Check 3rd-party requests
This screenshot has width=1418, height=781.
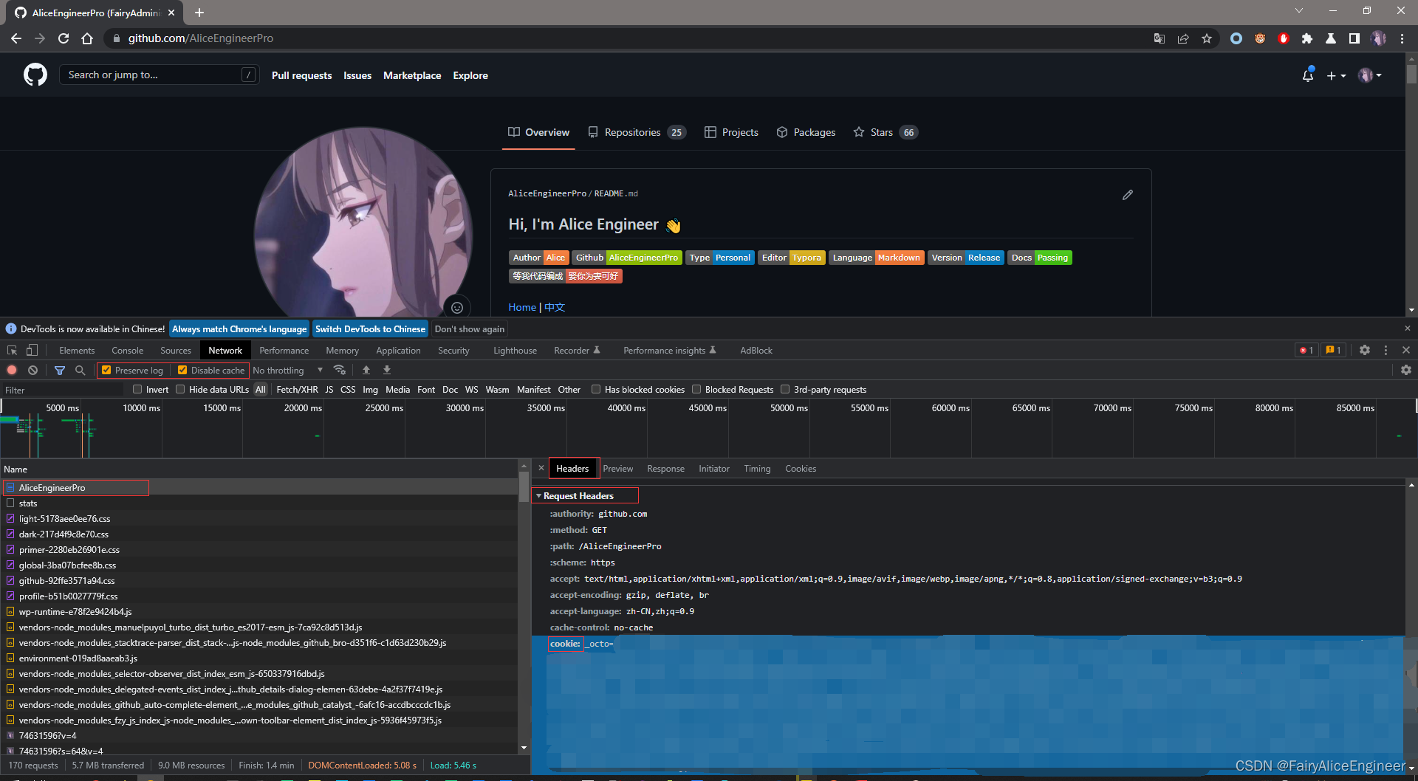[x=785, y=389]
